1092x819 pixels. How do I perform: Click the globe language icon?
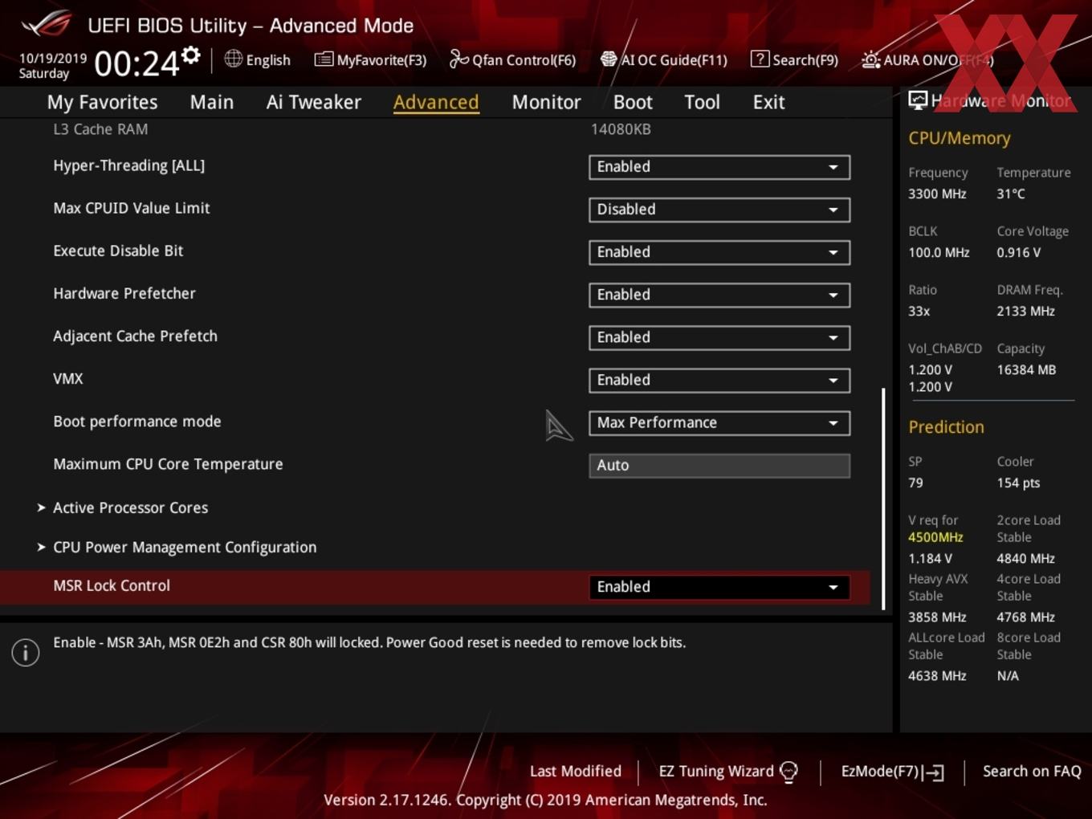(234, 59)
